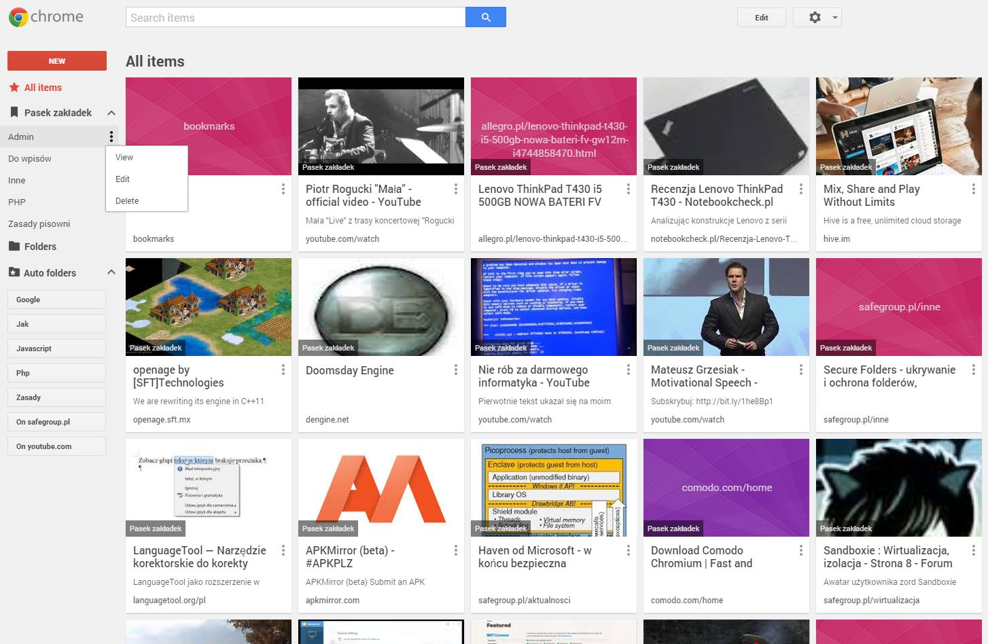This screenshot has width=988, height=644.
Task: Open three-dot menu on Haven od Microsoft card
Action: pyautogui.click(x=629, y=550)
